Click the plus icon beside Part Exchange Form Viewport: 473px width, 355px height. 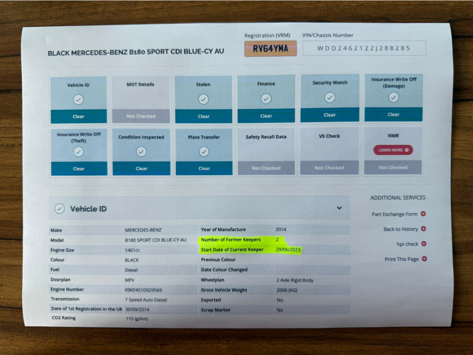pyautogui.click(x=423, y=214)
